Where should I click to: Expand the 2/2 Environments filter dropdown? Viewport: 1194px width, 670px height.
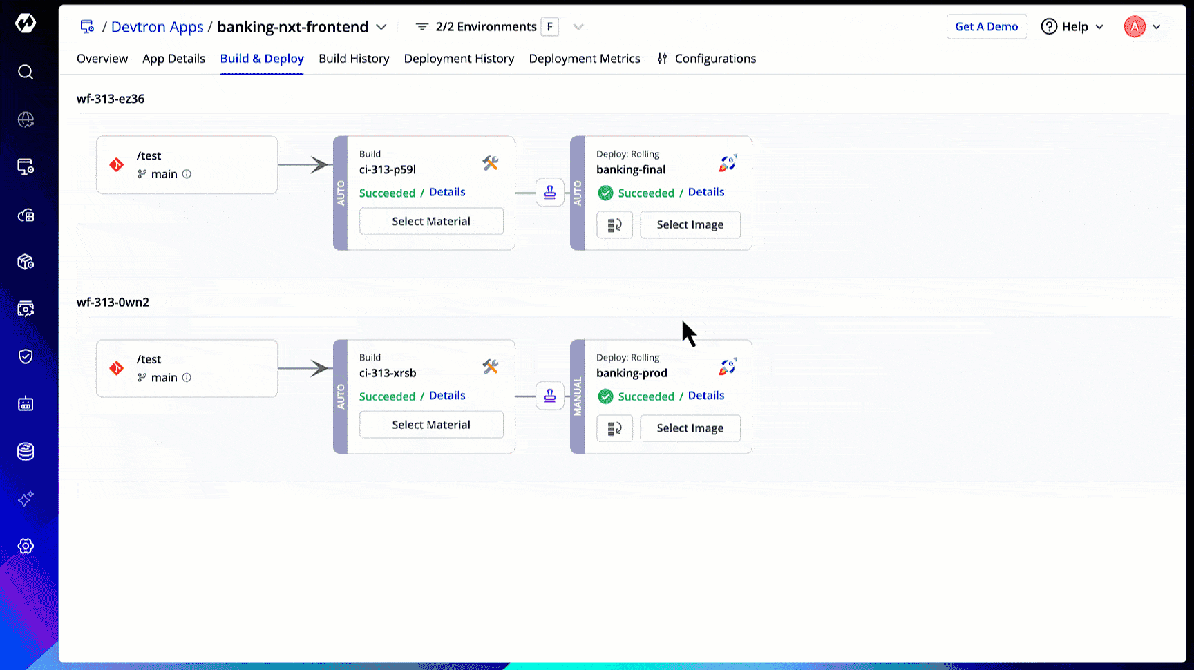[578, 27]
